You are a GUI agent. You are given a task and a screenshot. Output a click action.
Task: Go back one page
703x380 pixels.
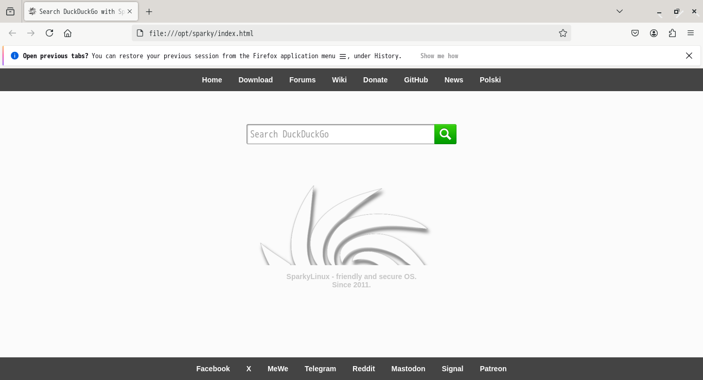click(x=12, y=33)
